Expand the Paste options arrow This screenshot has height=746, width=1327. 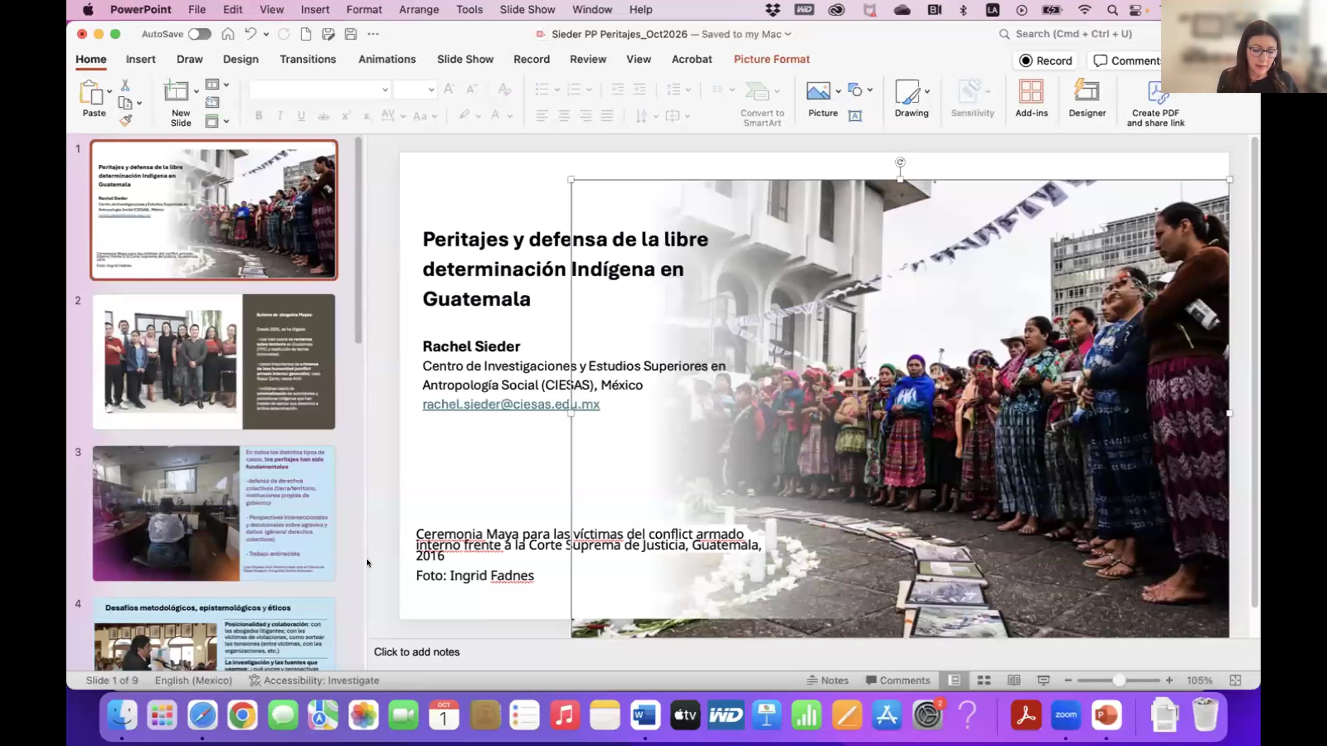[x=109, y=92]
